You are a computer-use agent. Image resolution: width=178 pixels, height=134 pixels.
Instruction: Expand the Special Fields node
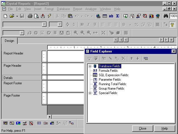coord(90,93)
